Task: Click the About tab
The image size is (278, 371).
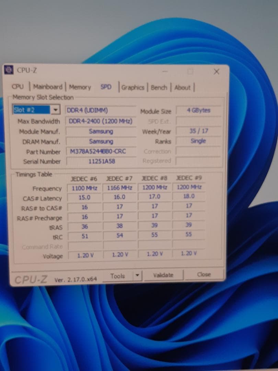Action: click(x=182, y=88)
